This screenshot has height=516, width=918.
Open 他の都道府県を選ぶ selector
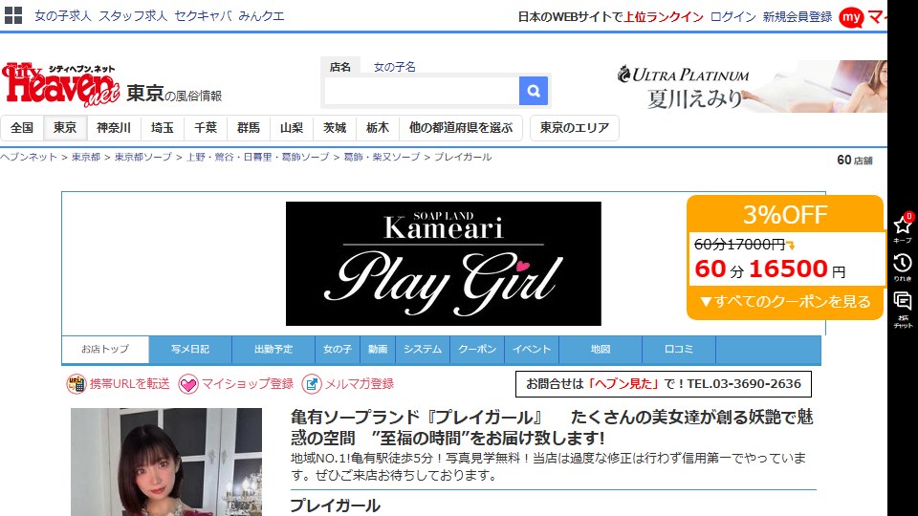461,127
